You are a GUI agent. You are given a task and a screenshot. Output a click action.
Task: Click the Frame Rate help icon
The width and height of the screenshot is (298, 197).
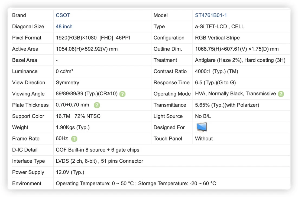pos(74,139)
